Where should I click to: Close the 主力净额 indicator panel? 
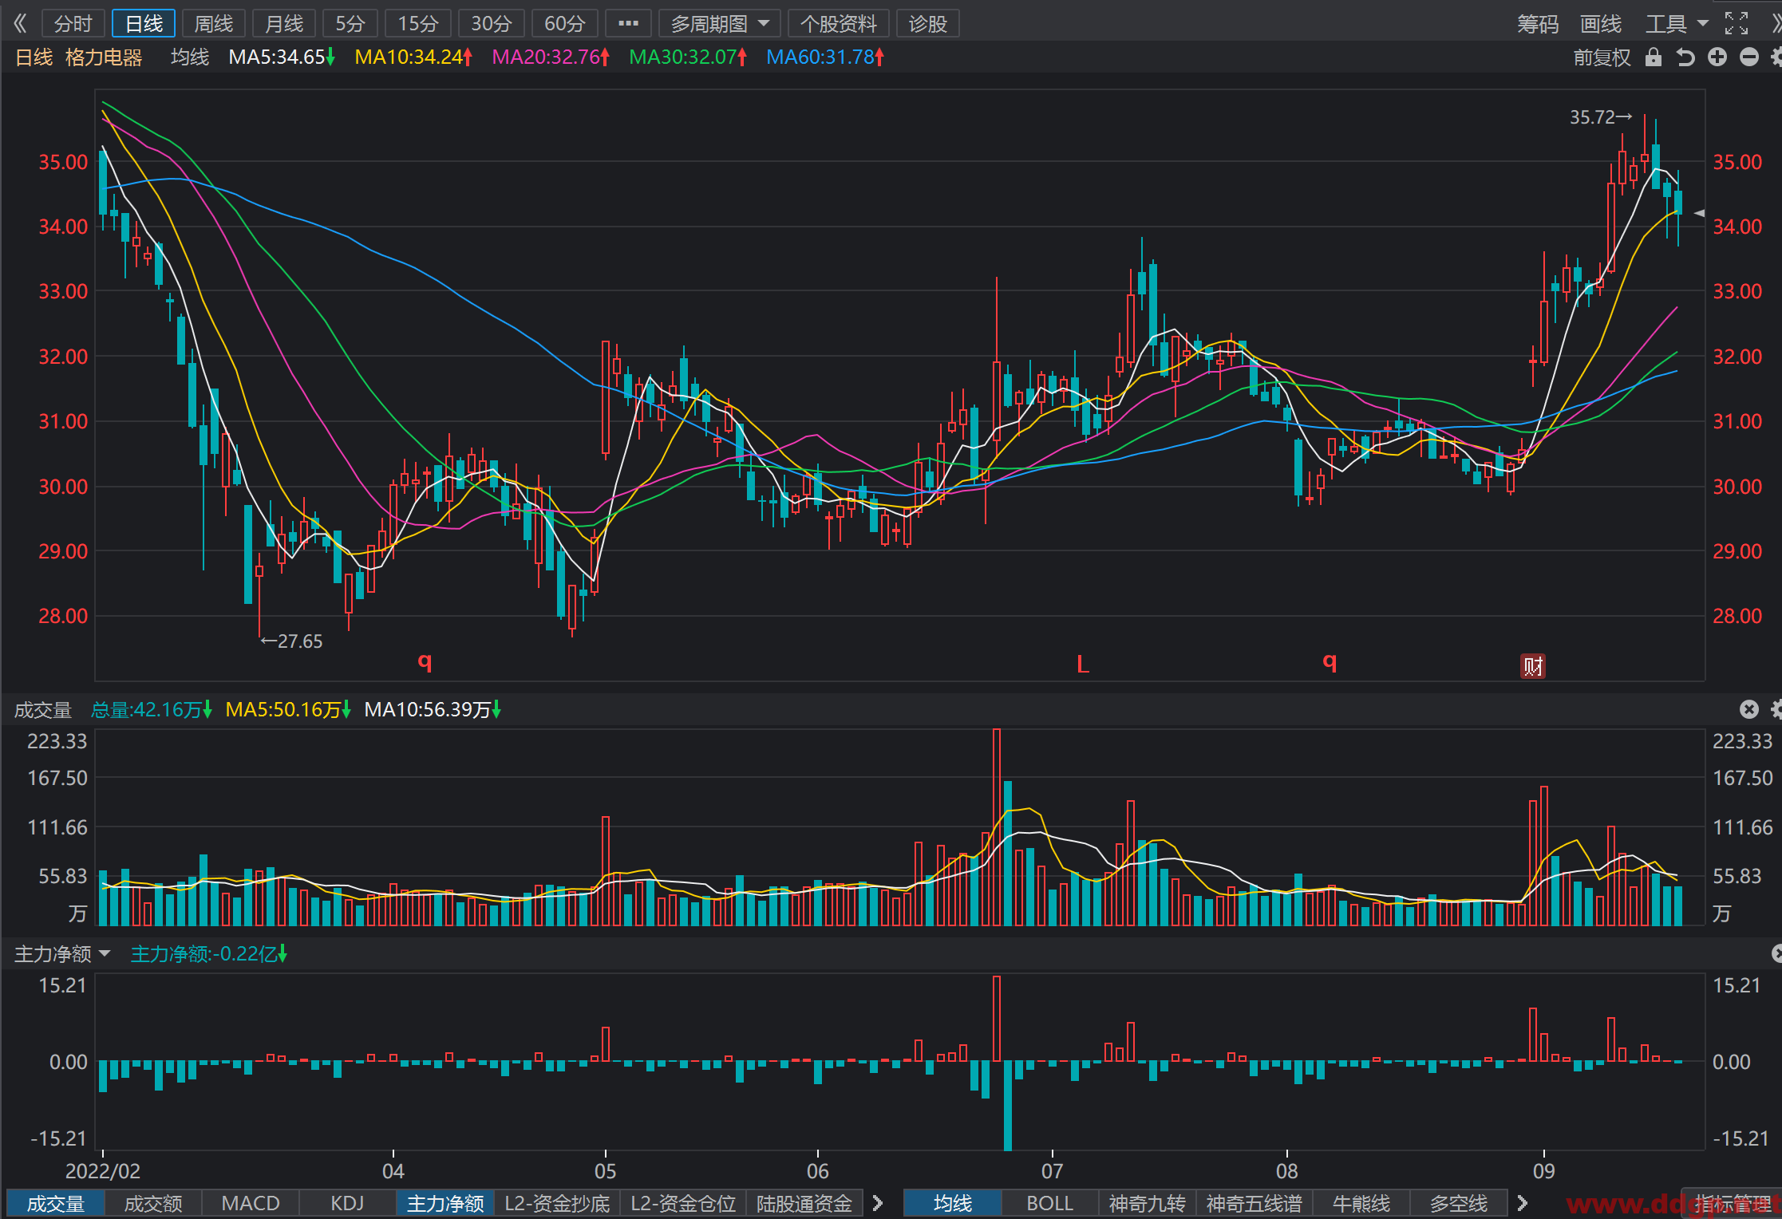coord(1776,953)
